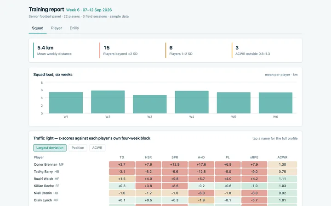The height and width of the screenshot is (206, 331).
Task: Click the TD column header
Action: [122, 157]
